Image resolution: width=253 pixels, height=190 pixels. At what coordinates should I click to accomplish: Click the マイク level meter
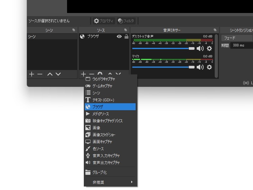click(172, 60)
